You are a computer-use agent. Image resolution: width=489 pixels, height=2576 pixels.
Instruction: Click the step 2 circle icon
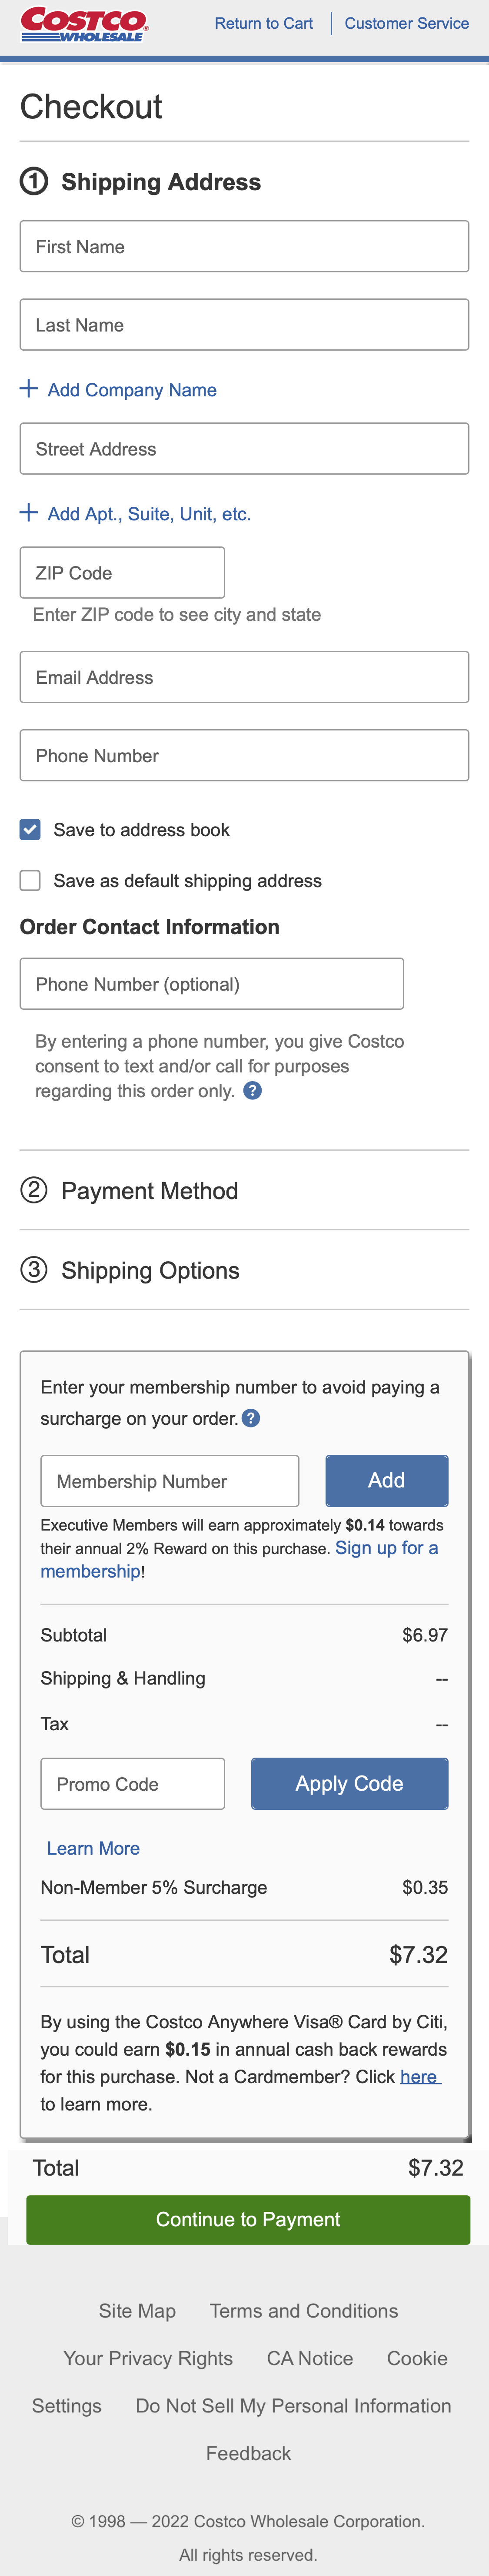(x=34, y=1189)
